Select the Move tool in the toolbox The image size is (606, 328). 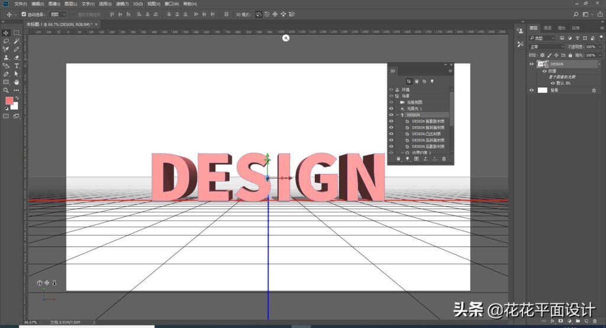pyautogui.click(x=6, y=33)
